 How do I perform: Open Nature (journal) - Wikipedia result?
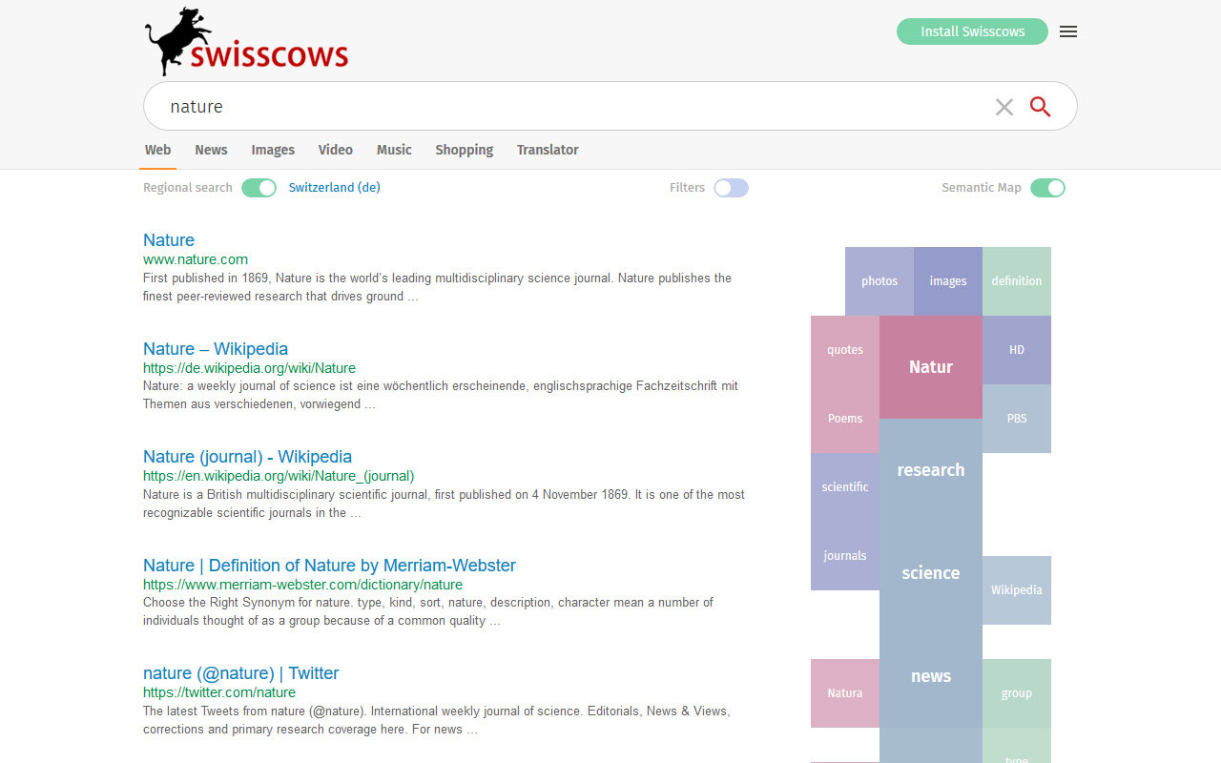[x=248, y=457]
